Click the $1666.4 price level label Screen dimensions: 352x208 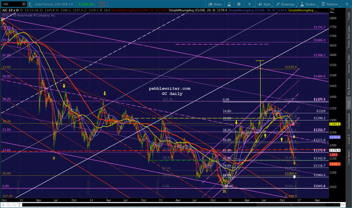(x=319, y=40)
